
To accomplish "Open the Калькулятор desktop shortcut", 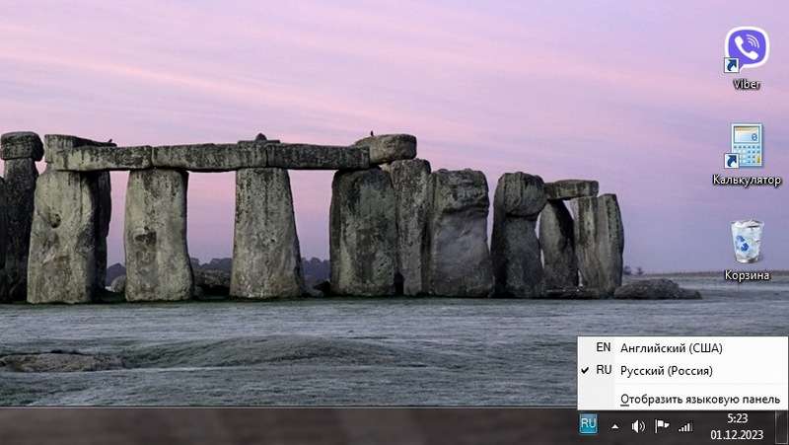I will pos(747,155).
